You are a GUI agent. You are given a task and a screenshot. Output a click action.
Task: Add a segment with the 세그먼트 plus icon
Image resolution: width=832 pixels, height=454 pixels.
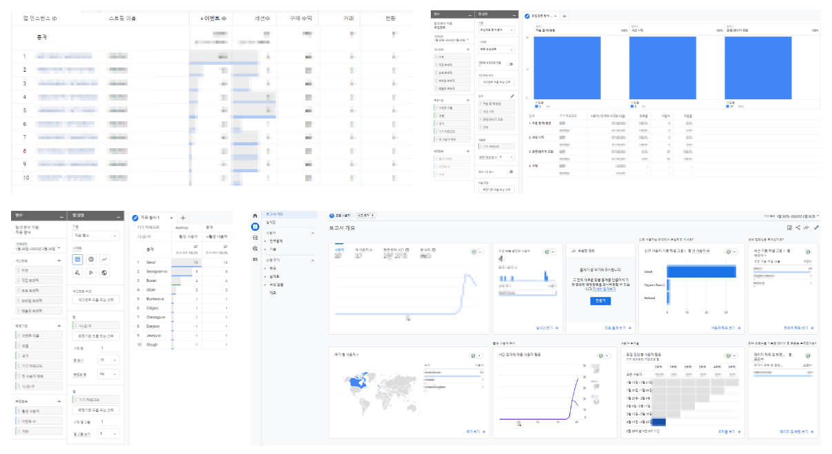[59, 261]
